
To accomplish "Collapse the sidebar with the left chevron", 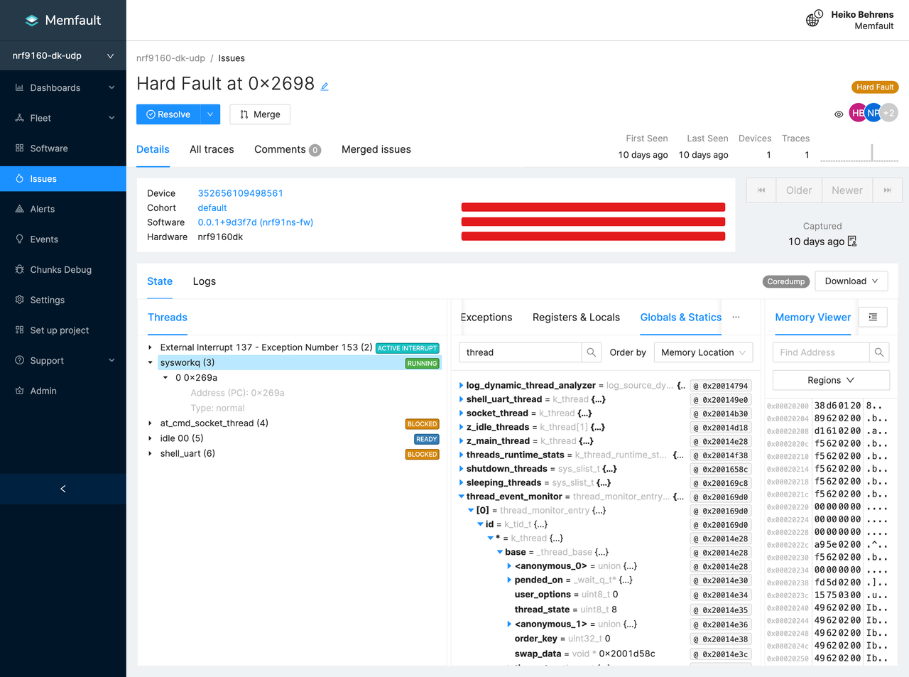I will (x=63, y=489).
